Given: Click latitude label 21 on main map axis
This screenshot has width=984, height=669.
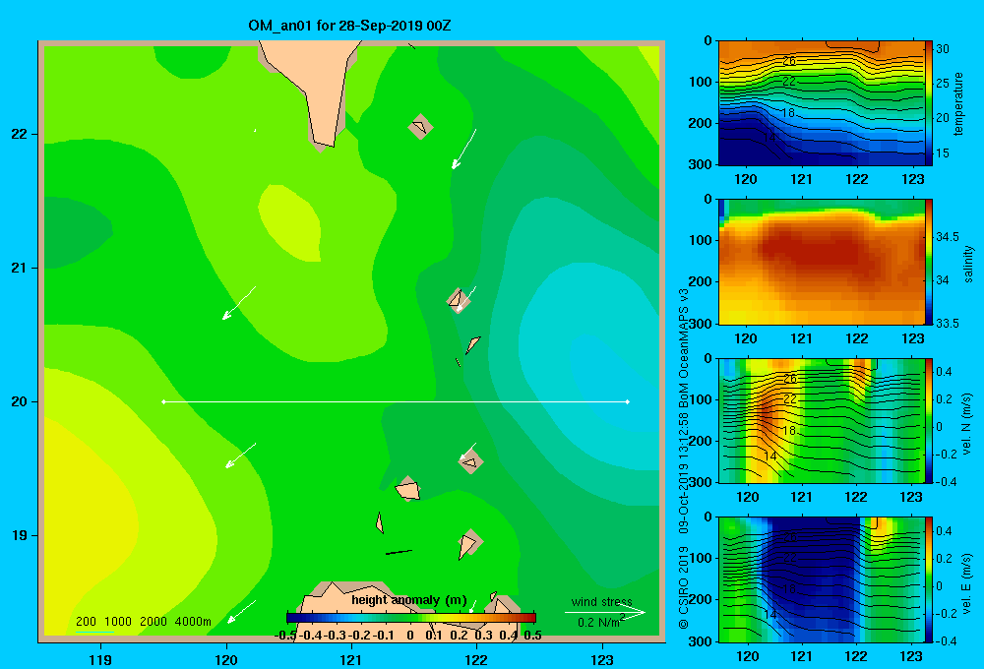Looking at the screenshot, I should click(x=19, y=268).
